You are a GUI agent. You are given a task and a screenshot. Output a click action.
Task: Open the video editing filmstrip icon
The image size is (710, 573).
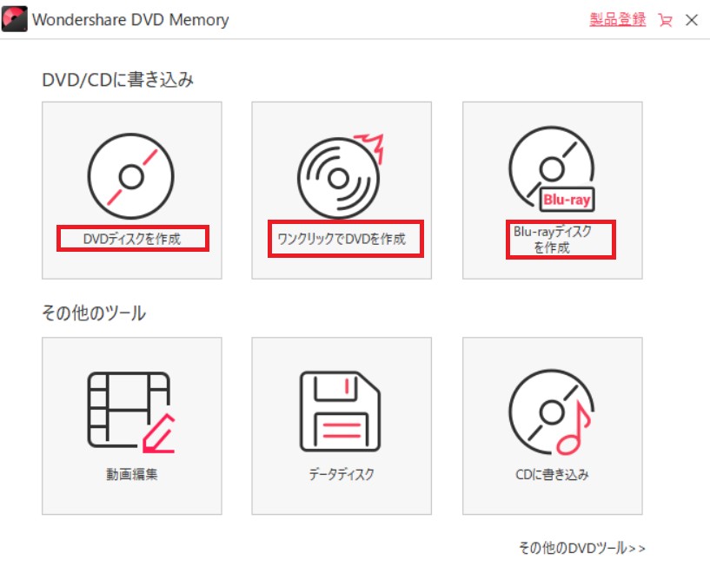coord(131,412)
